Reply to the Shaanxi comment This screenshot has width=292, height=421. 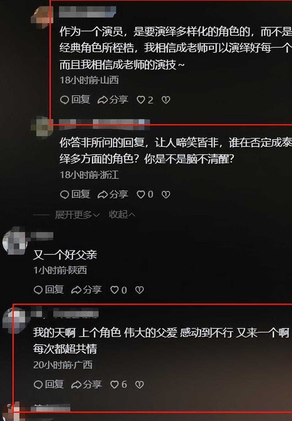(x=49, y=290)
